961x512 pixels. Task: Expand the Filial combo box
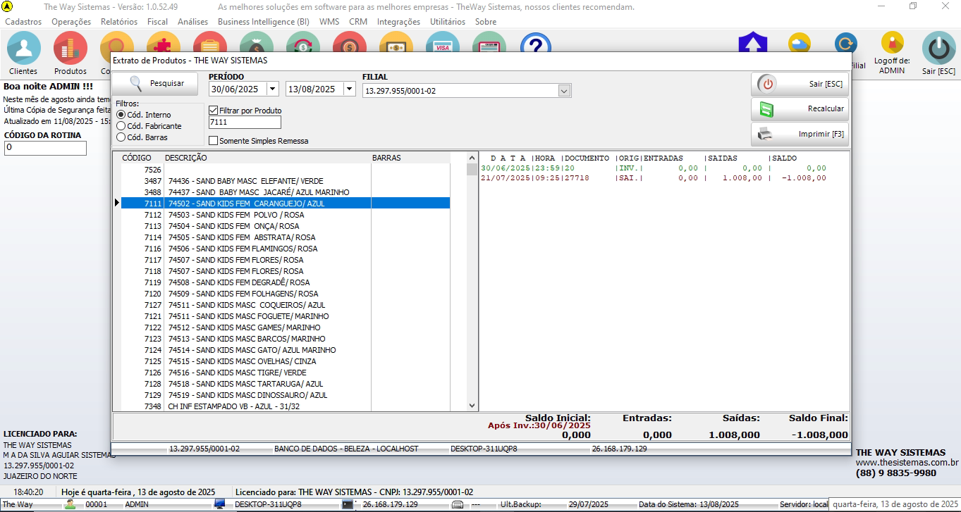pos(563,91)
